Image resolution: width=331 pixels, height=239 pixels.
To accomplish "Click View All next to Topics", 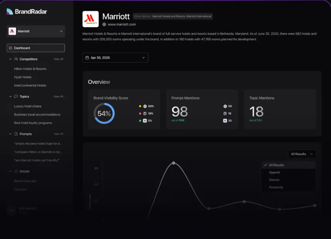I will [x=58, y=96].
